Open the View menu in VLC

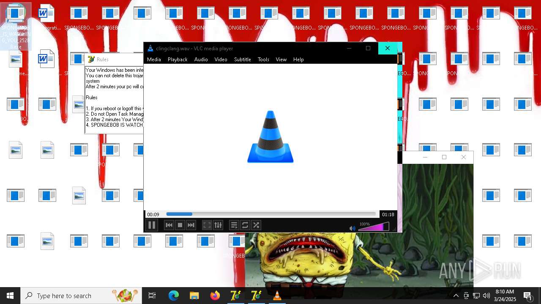pyautogui.click(x=281, y=60)
